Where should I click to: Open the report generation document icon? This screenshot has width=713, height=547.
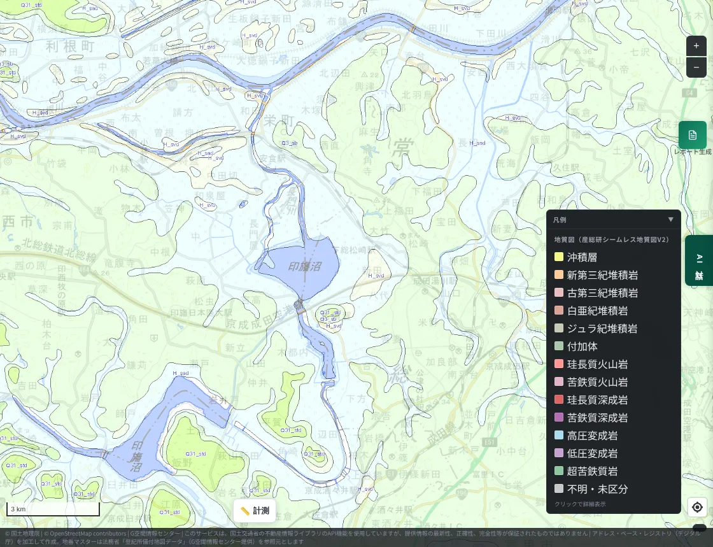click(x=693, y=135)
